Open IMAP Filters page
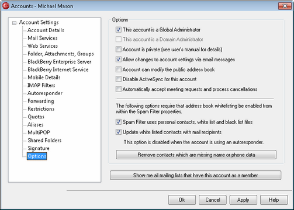Viewport: 294px width, 210px height. 41,85
